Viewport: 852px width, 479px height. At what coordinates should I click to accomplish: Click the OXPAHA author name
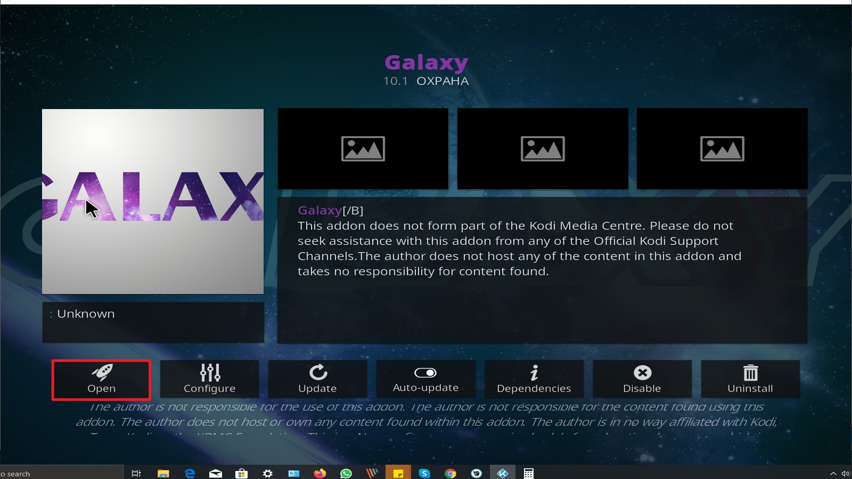[x=442, y=81]
